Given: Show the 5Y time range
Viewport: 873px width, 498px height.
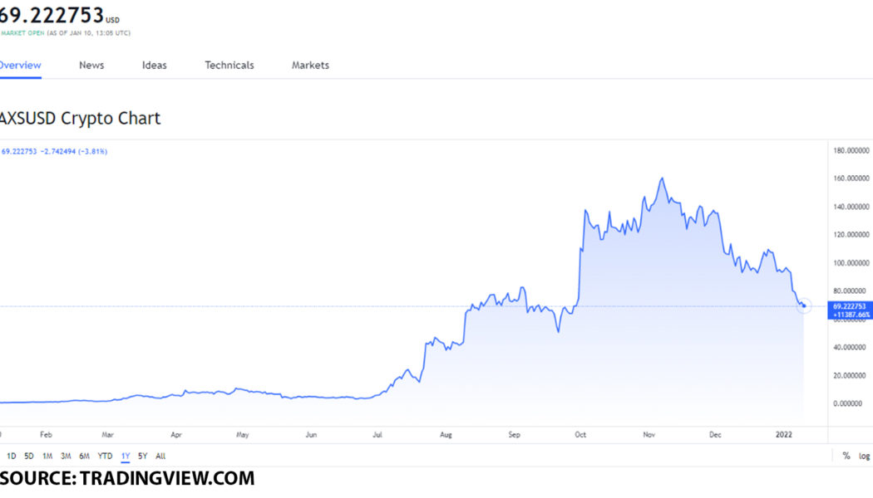Looking at the screenshot, I should tap(143, 456).
